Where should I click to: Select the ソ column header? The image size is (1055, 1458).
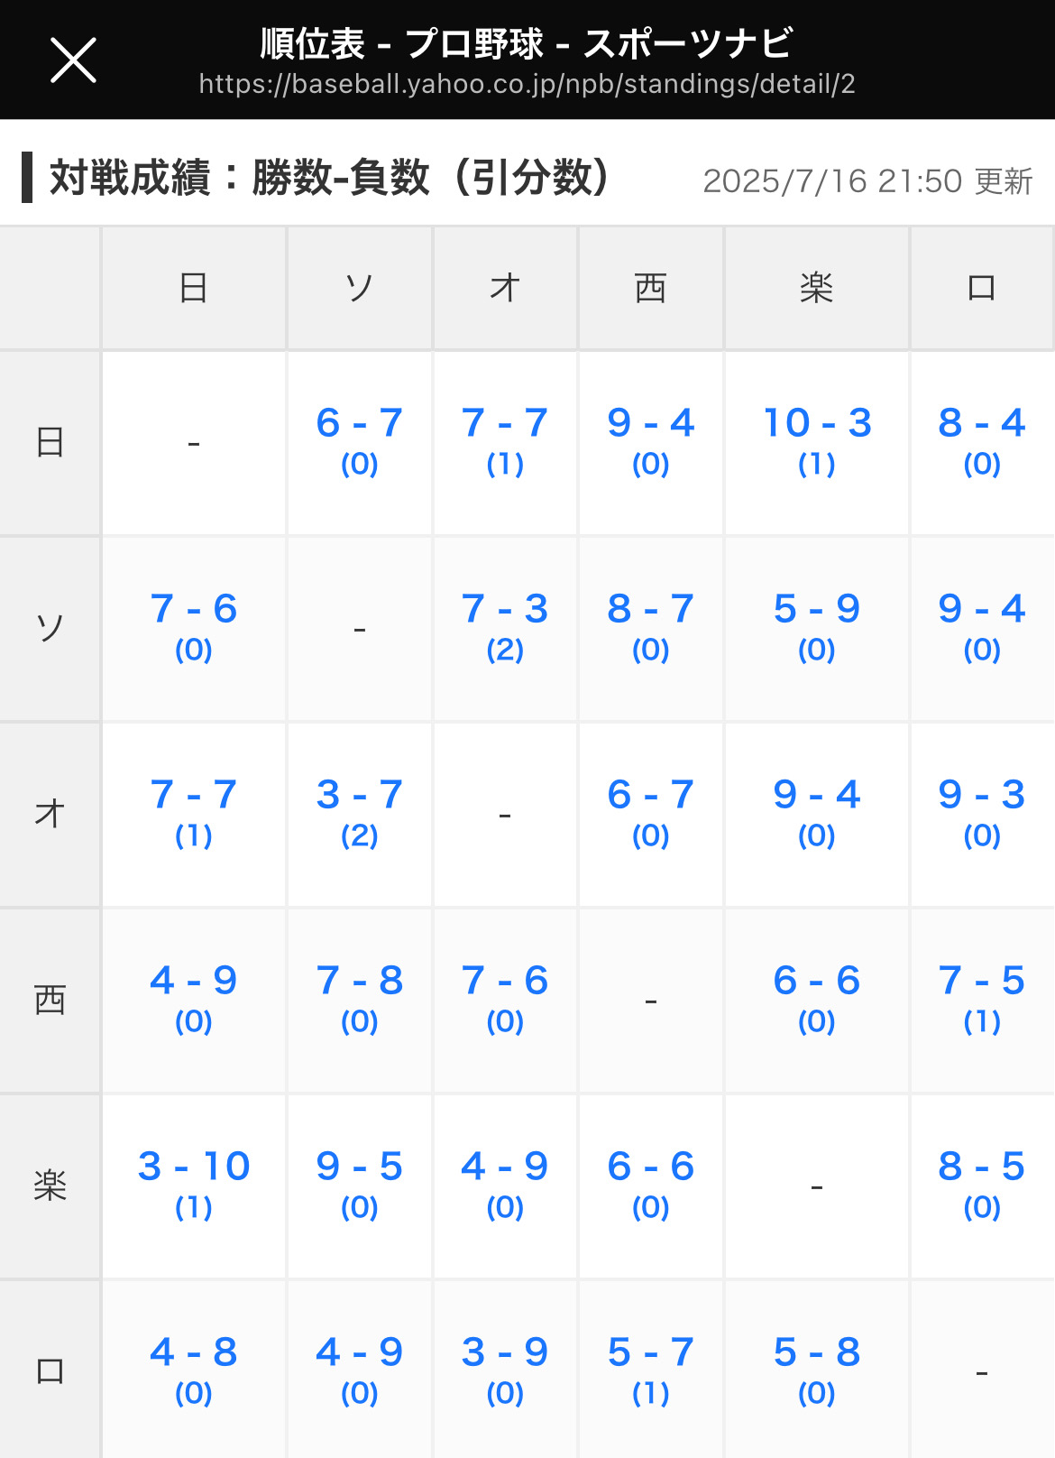click(359, 288)
